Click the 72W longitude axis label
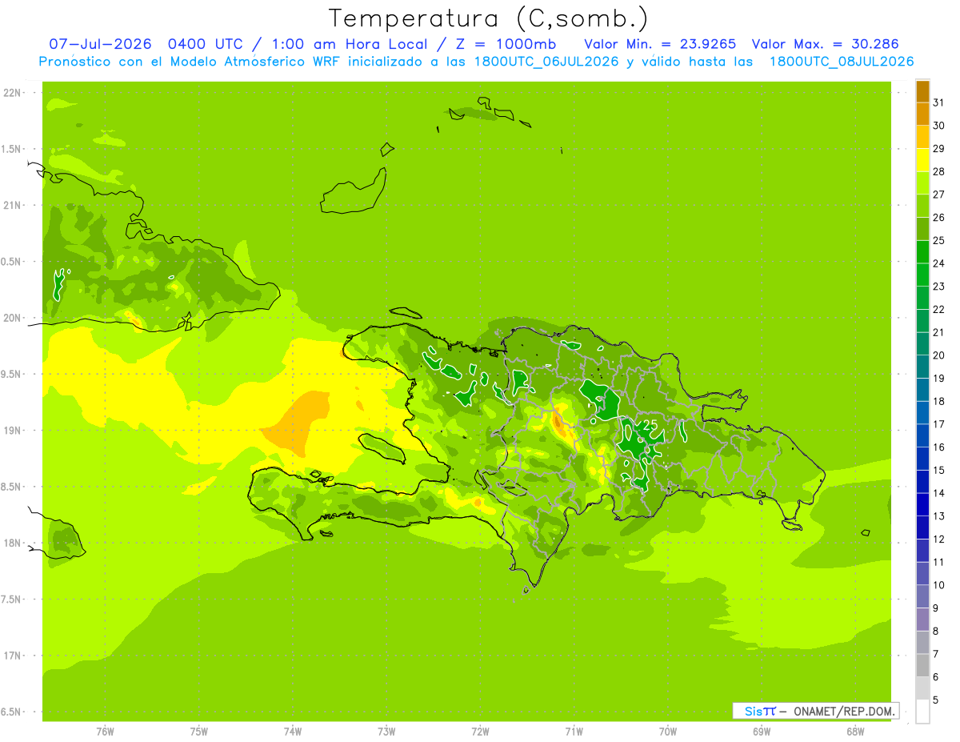 pyautogui.click(x=480, y=731)
